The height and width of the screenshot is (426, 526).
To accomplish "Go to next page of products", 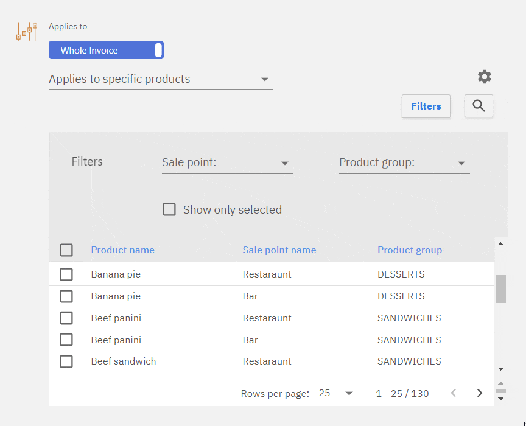I will point(479,393).
